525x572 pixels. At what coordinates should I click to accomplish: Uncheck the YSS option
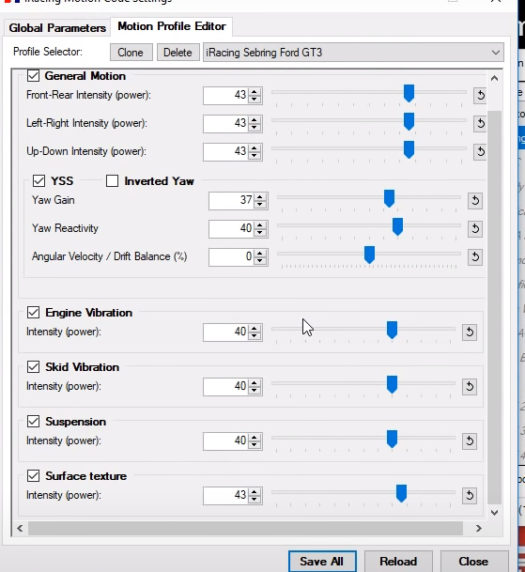pos(39,181)
